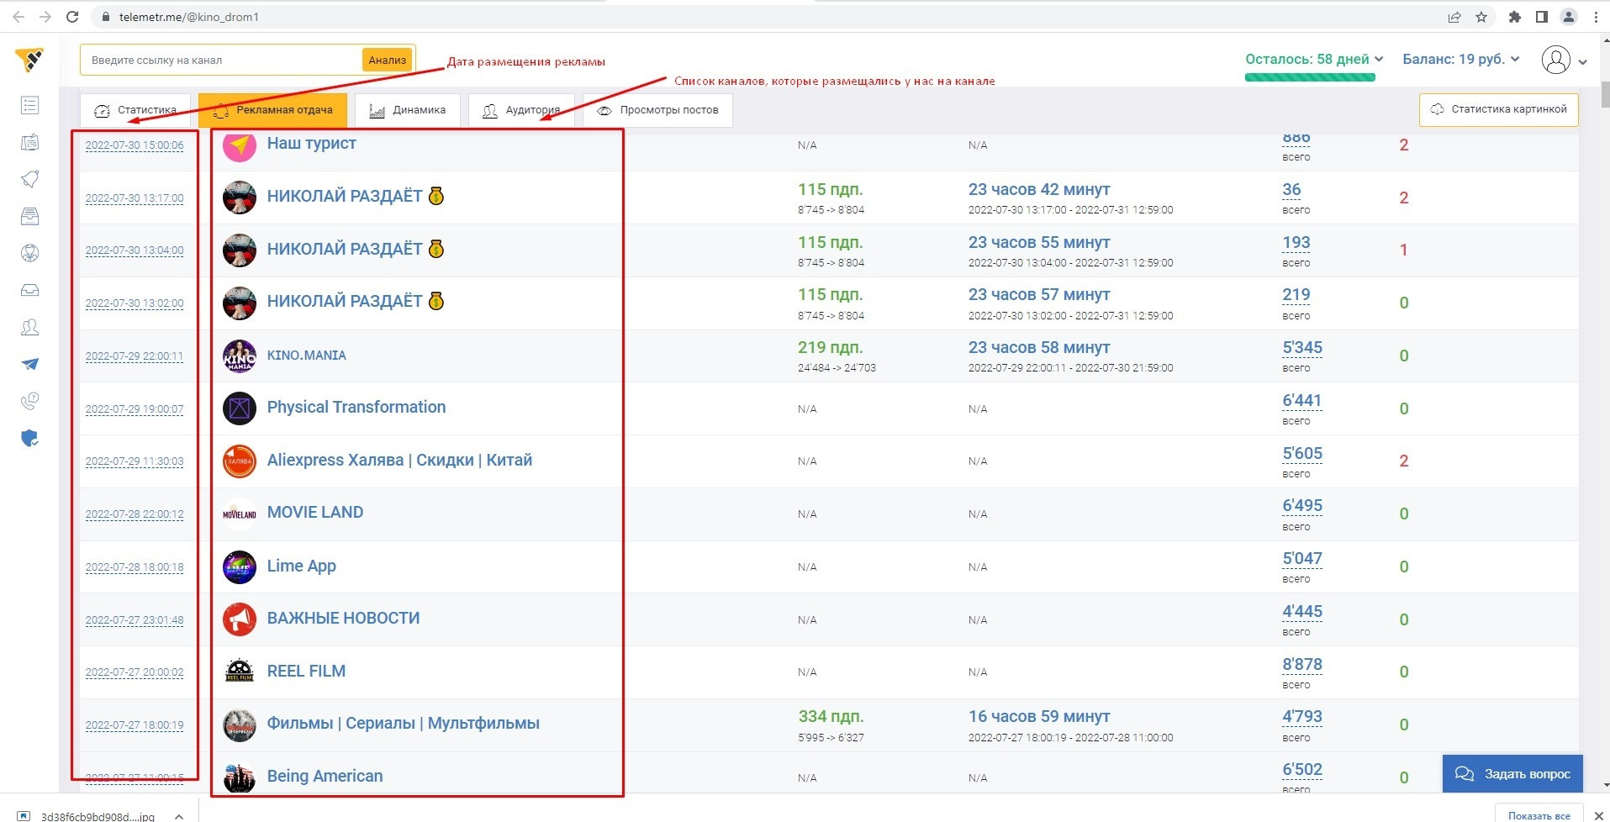
Task: Click the date link 2022-07-29 22:00:11
Action: click(x=135, y=356)
